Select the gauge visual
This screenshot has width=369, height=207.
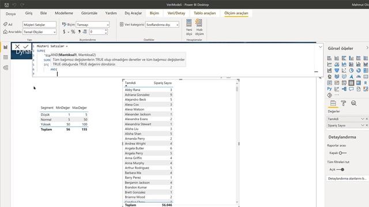[359, 76]
